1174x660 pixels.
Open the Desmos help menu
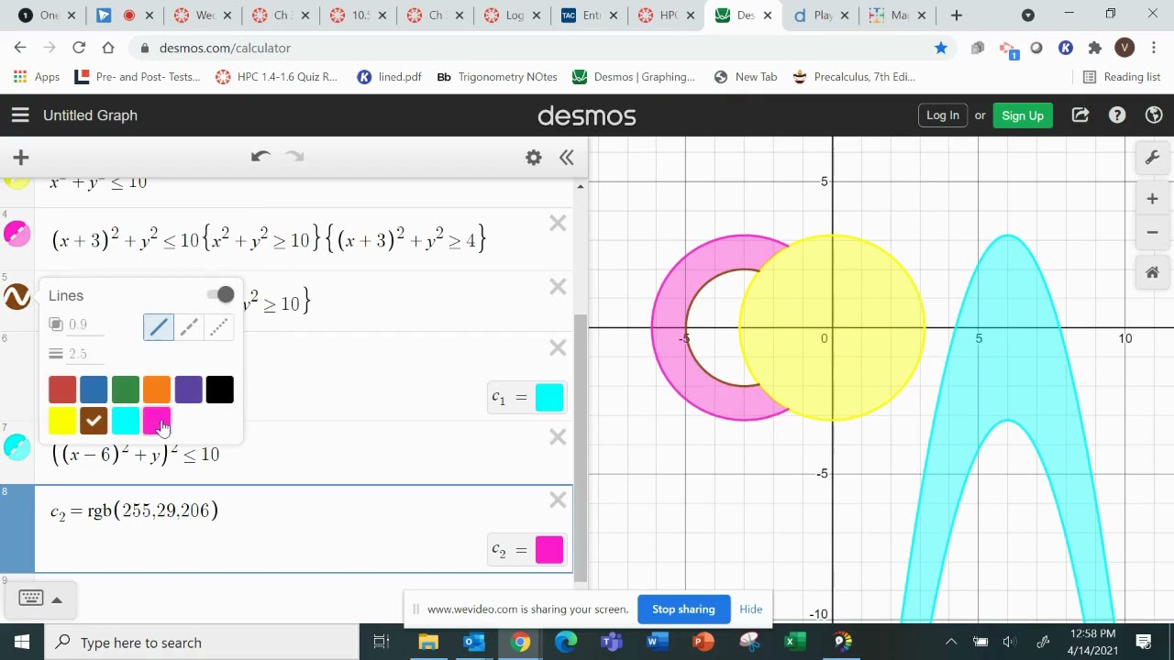click(1117, 115)
